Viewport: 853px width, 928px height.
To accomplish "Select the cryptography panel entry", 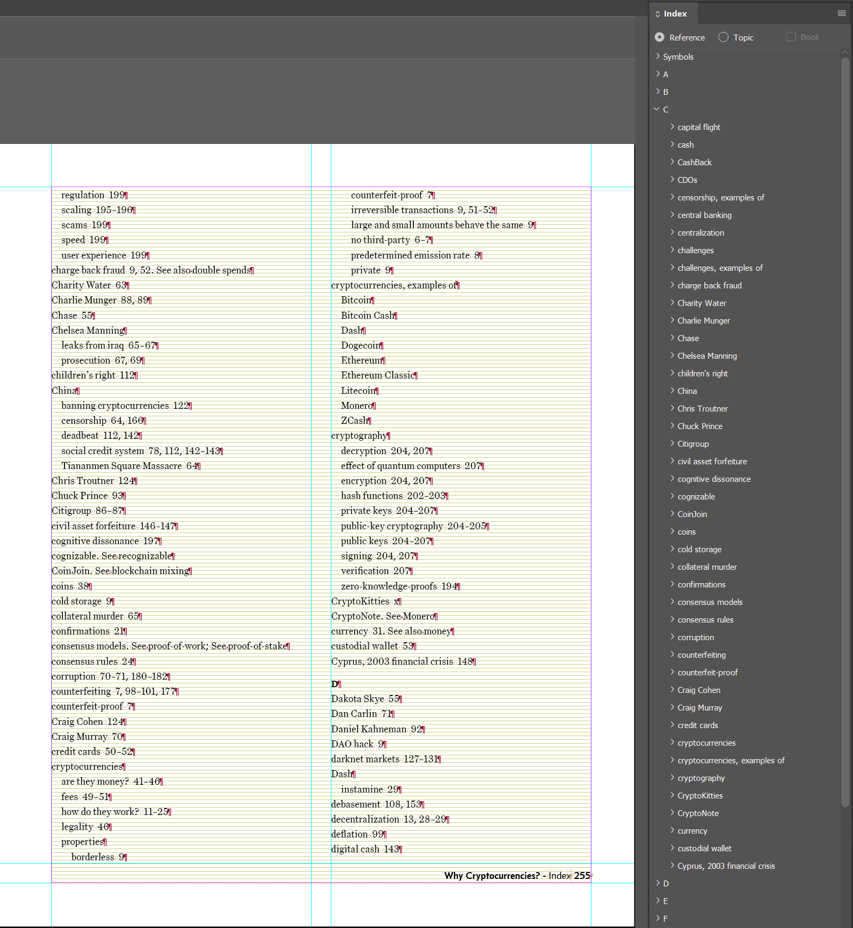I will tap(701, 778).
